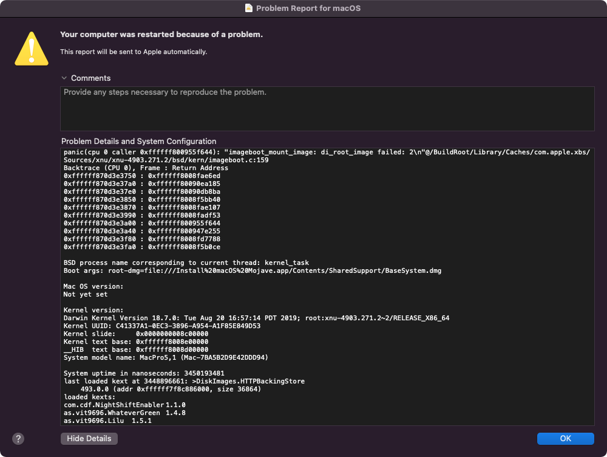This screenshot has height=457, width=607.
Task: Click the 'last loaded kext at 3448896661' line
Action: [185, 382]
